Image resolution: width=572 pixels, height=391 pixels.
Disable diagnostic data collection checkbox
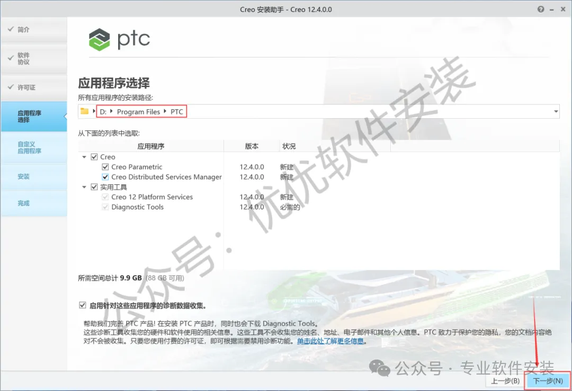click(x=83, y=305)
